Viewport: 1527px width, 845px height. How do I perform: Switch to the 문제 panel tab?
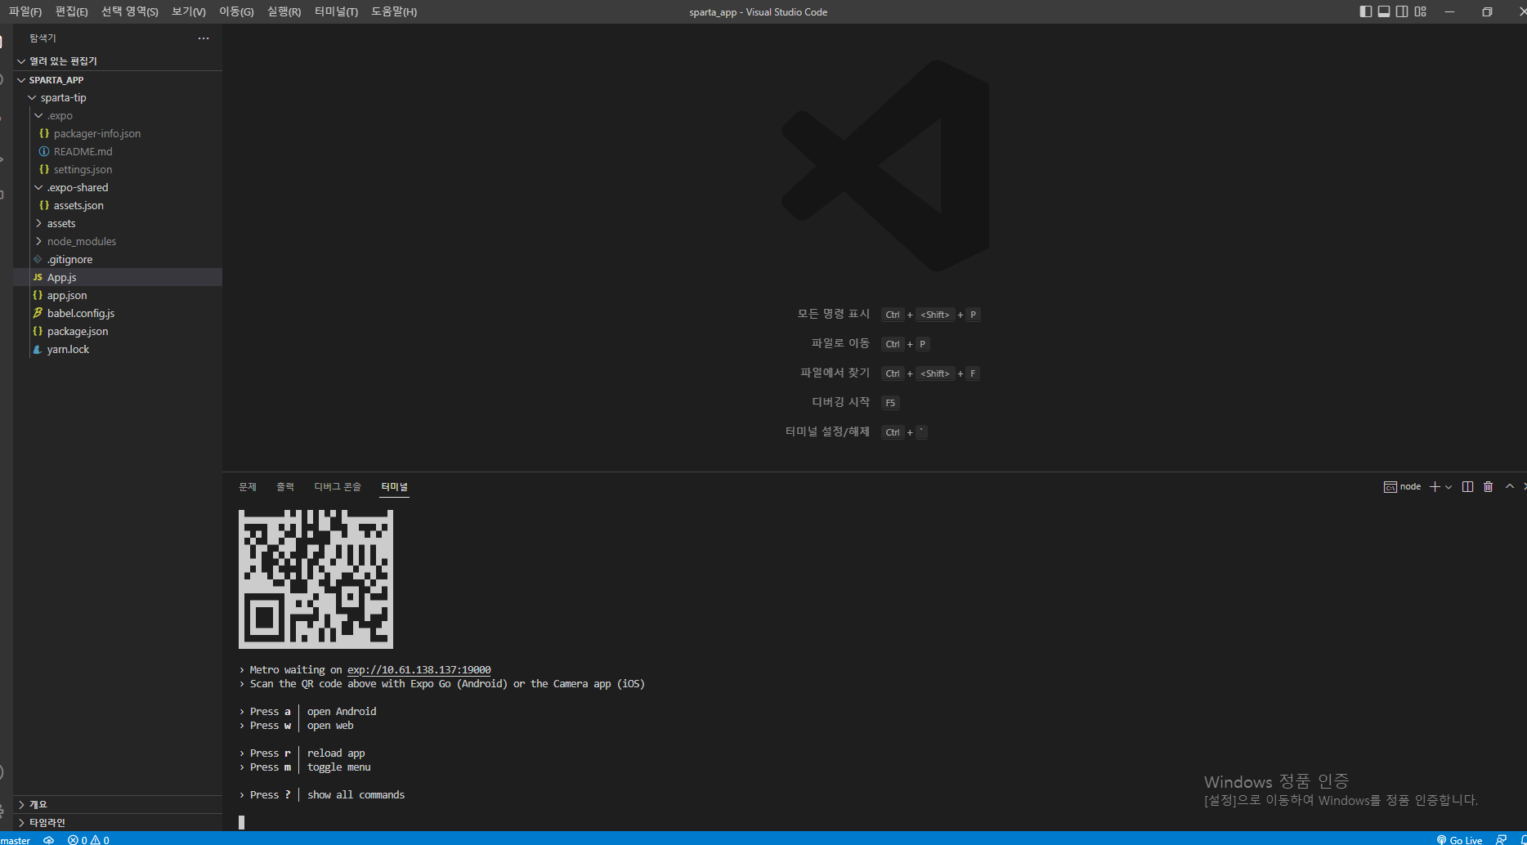pos(248,487)
